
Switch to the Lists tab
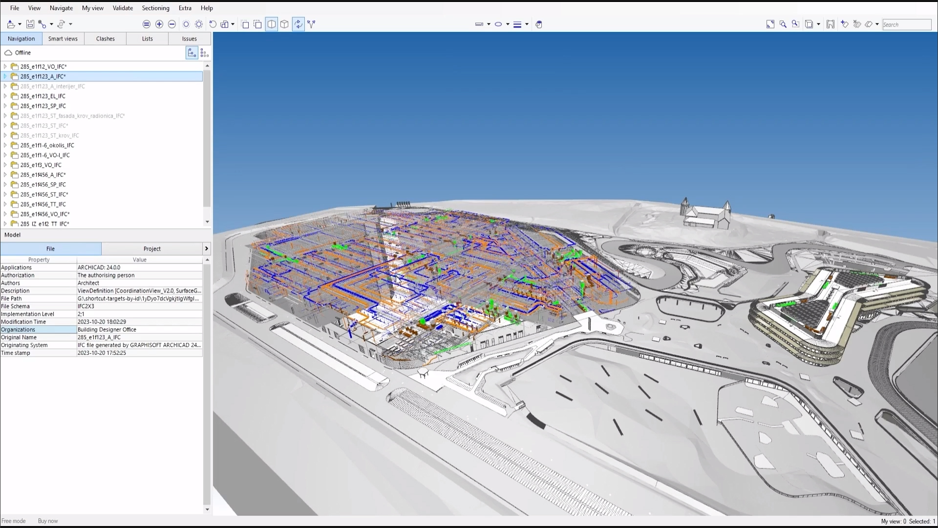point(148,39)
